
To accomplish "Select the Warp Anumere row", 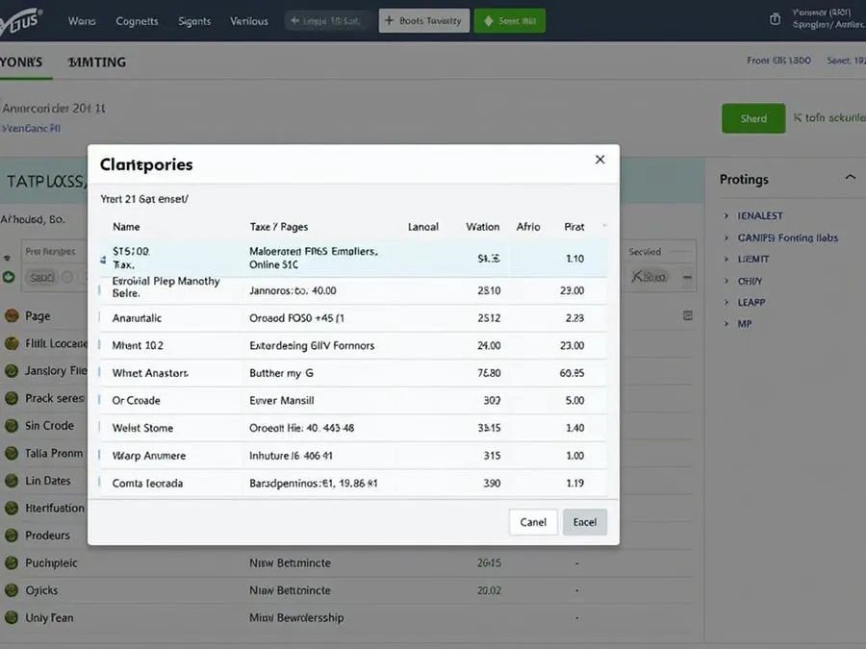I will tap(353, 456).
